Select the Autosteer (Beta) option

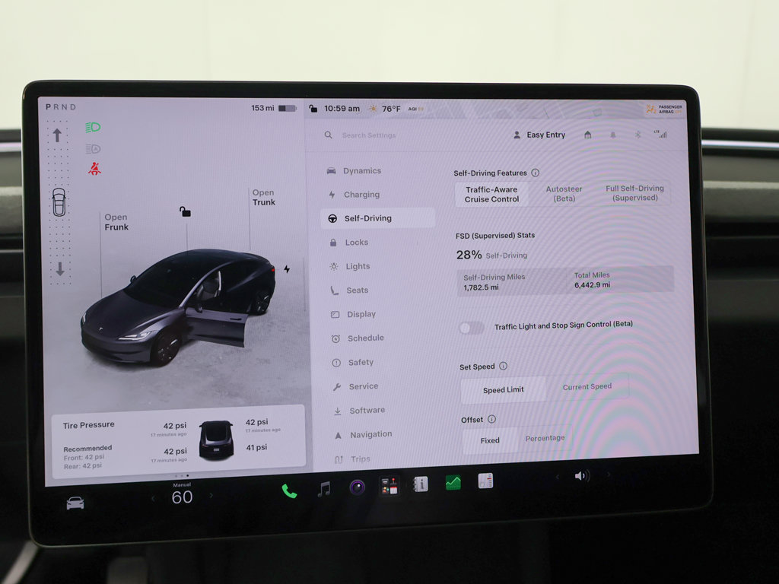(x=564, y=193)
